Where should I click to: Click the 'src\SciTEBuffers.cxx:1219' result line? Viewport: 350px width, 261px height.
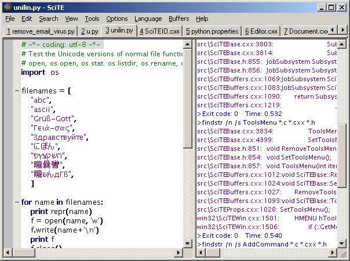click(267, 105)
